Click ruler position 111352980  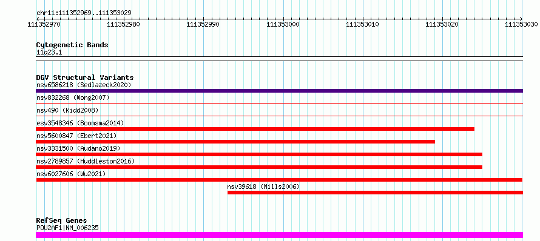coord(124,24)
